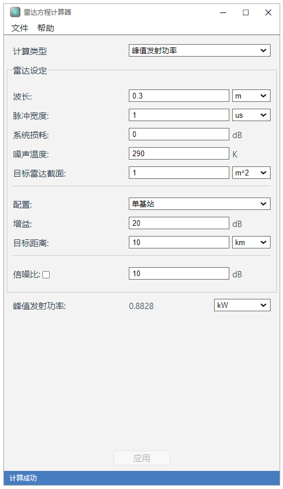Click the 脉冲宽度 input field
Viewport: 283px width, 489px height.
(x=179, y=115)
